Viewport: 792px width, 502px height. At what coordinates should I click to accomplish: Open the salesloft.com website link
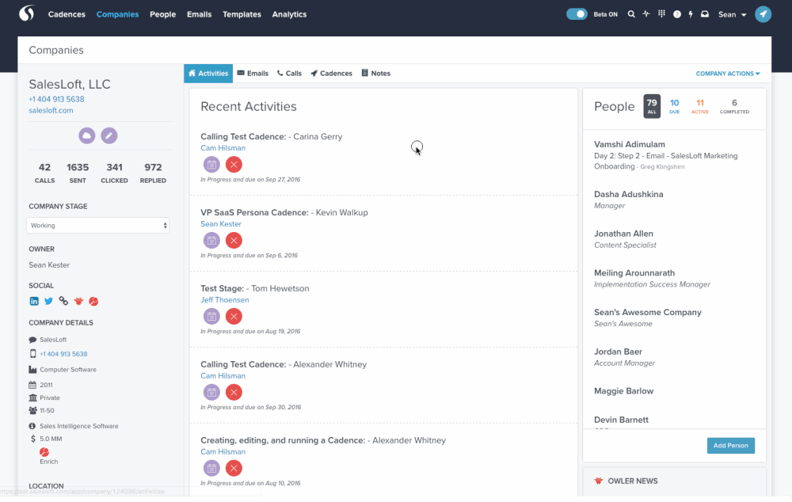click(x=51, y=110)
